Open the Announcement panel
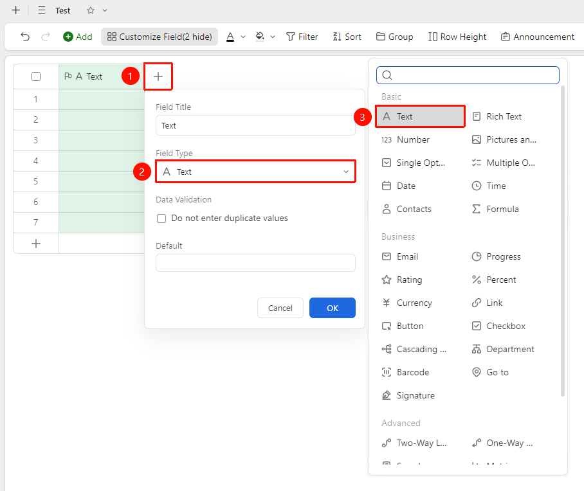 click(538, 37)
